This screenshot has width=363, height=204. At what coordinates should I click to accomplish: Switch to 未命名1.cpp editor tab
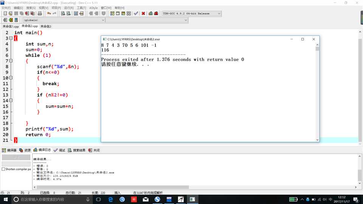11,26
